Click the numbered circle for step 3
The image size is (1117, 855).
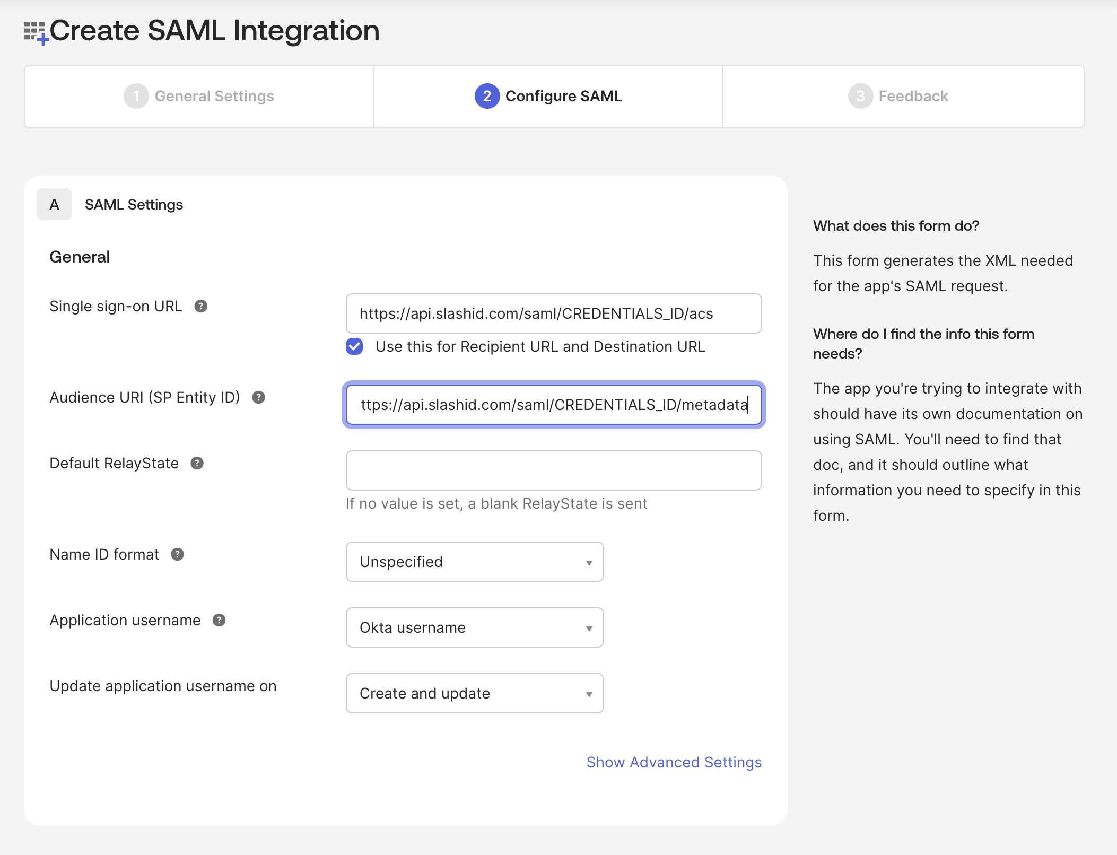[860, 96]
